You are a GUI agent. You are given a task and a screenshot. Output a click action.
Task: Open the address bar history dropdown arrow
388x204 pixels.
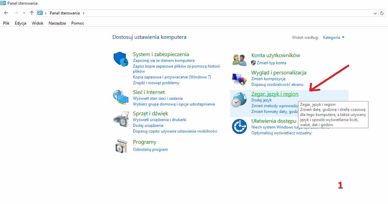pos(375,14)
